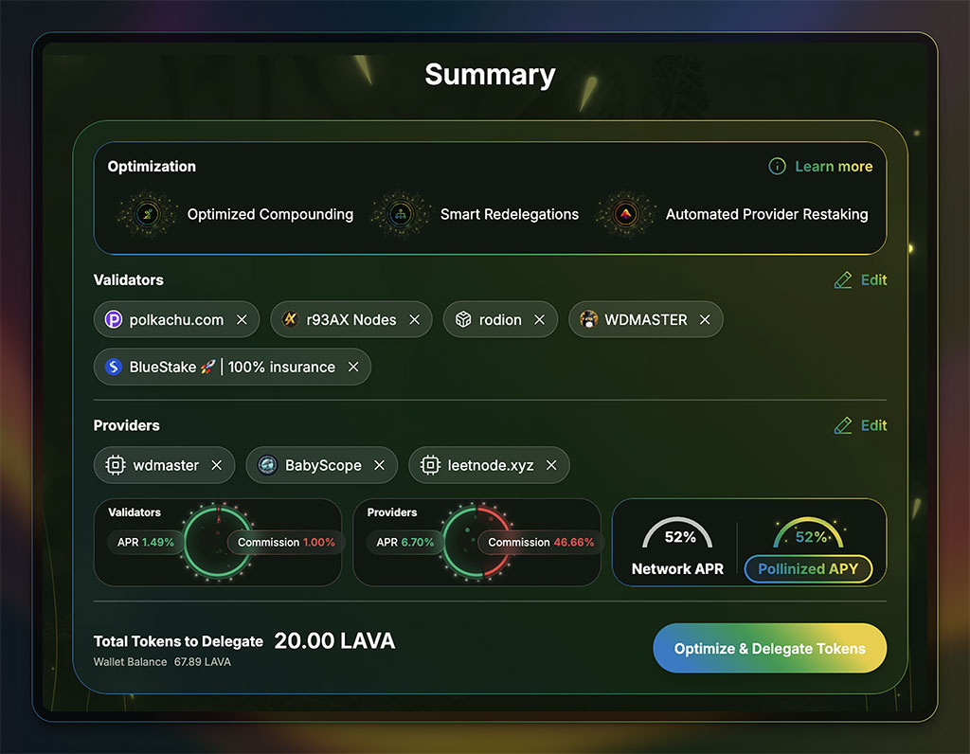The height and width of the screenshot is (754, 970).
Task: Click the BlueStake logo icon
Action: [114, 367]
